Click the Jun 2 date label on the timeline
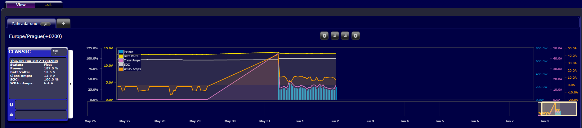582x128 pixels. pos(335,121)
